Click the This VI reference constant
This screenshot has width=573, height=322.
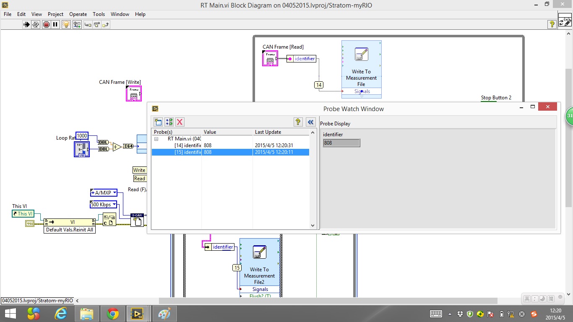[x=22, y=214]
